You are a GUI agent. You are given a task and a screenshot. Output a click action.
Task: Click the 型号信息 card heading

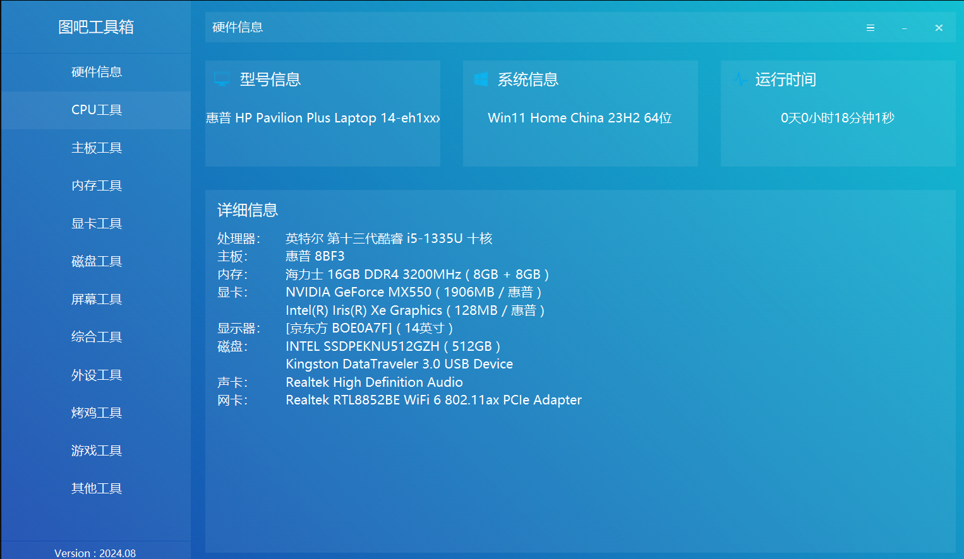click(270, 79)
